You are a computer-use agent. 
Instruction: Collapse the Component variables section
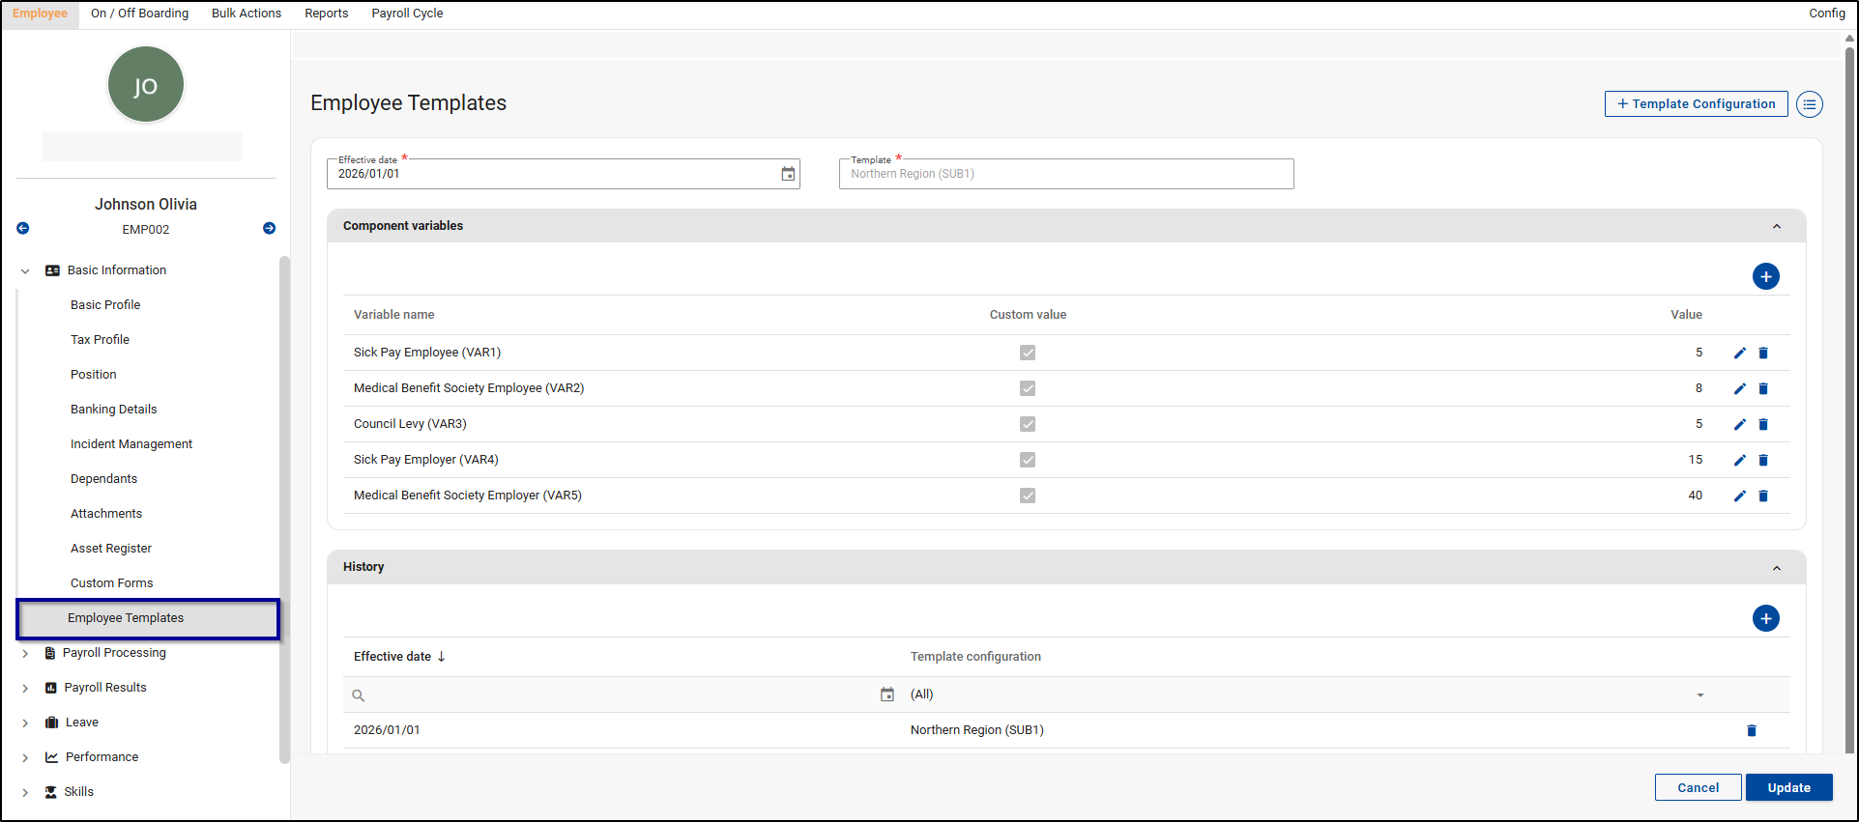click(1776, 226)
